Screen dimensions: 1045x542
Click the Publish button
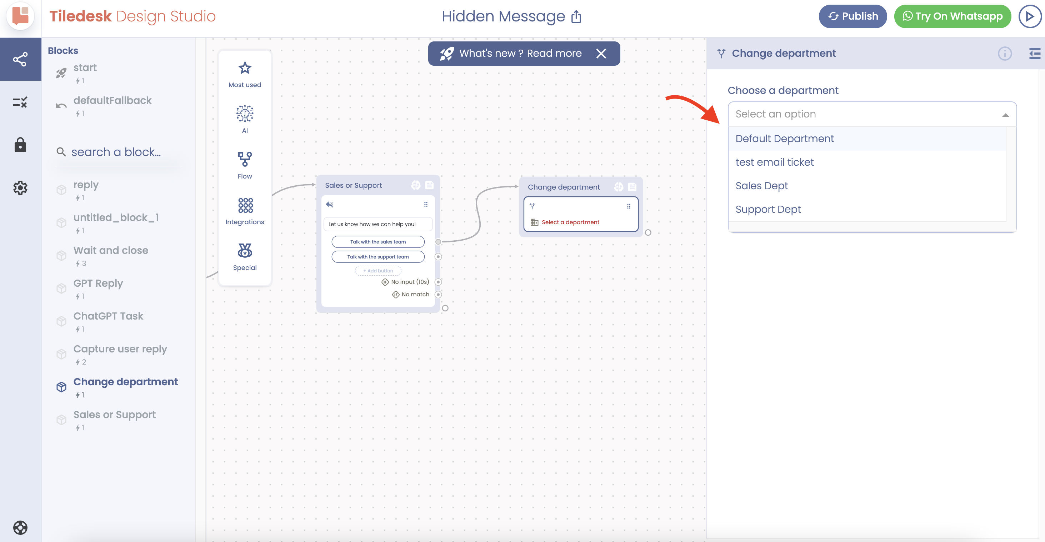(x=852, y=16)
